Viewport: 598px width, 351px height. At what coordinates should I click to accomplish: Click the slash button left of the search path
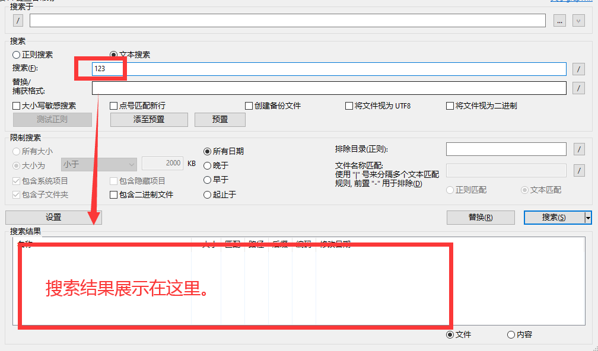click(x=18, y=21)
